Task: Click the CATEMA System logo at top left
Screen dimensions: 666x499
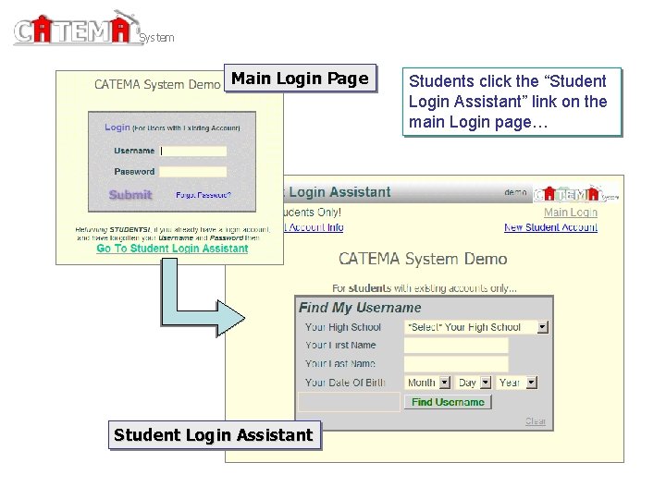Action: [93, 28]
